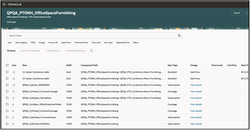Click the UOM column header
250x130 pixels.
coord(69,65)
